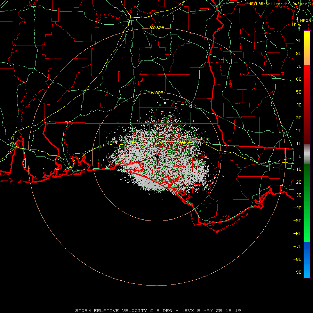Click the -90 value on the velocity scale

297,272
